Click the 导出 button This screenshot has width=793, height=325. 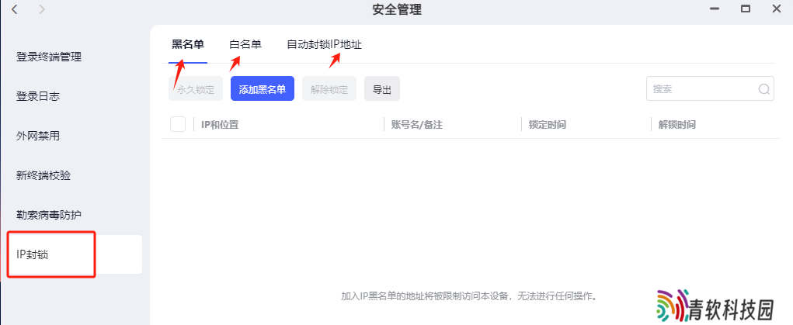pos(382,89)
